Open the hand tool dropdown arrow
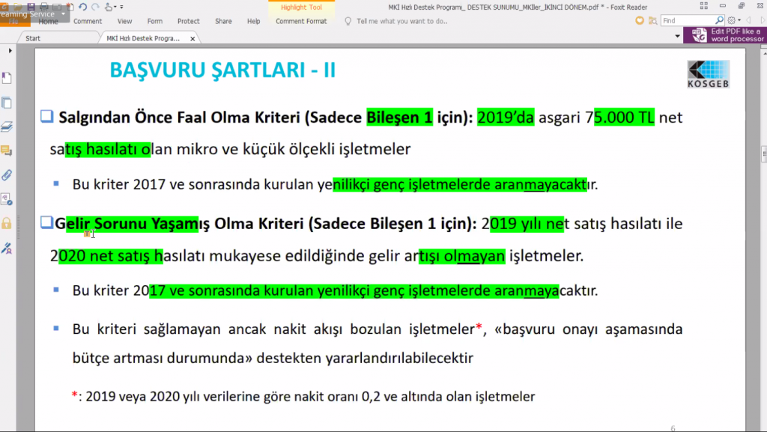 [115, 7]
